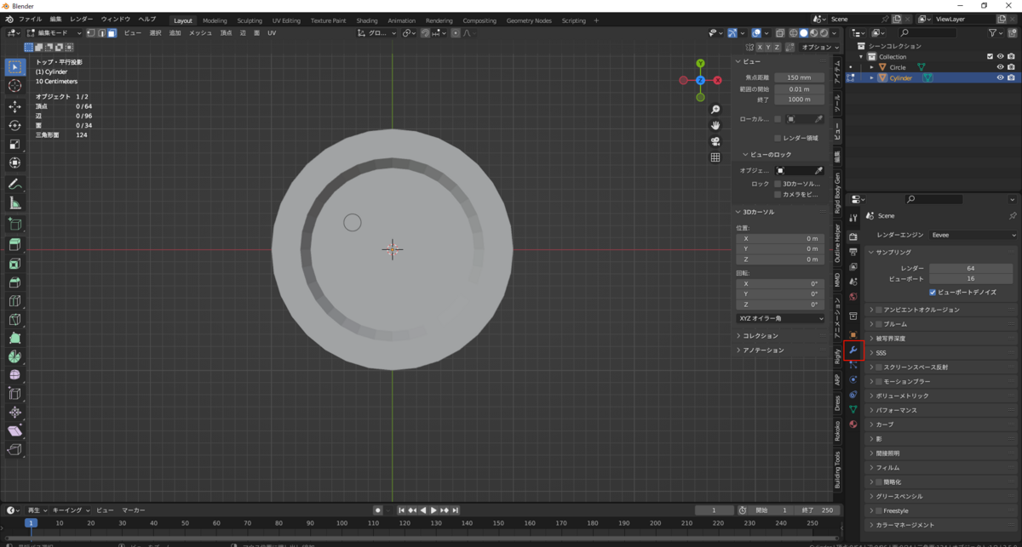
Task: Choose the Move tool
Action: (x=14, y=106)
